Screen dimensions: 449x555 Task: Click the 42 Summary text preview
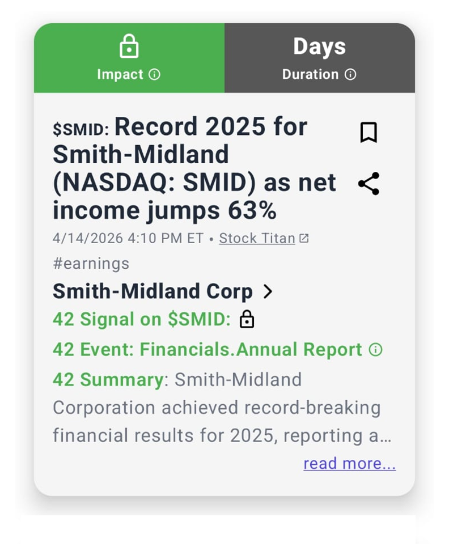[x=221, y=408]
